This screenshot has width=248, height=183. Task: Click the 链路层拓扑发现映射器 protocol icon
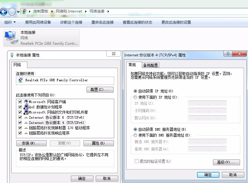click(x=26, y=128)
